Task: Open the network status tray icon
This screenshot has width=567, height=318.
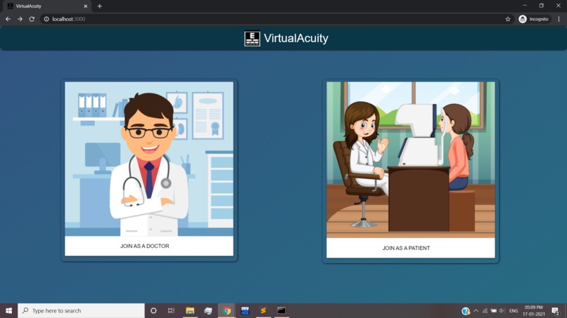Action: point(485,311)
